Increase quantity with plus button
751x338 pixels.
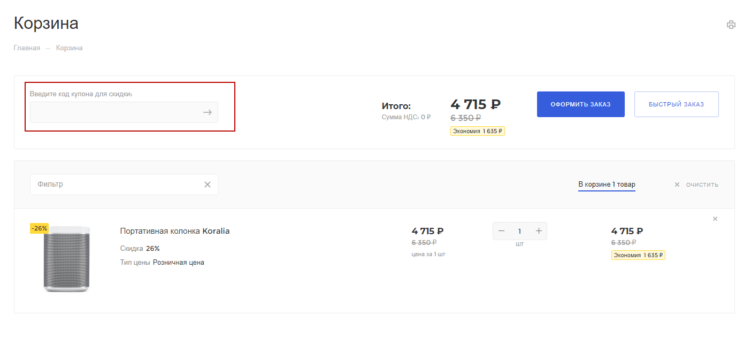[x=539, y=231]
